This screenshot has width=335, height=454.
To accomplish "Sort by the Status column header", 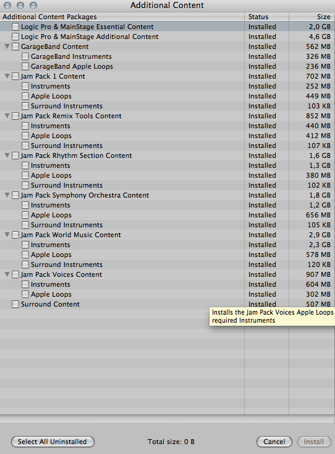I will 267,17.
